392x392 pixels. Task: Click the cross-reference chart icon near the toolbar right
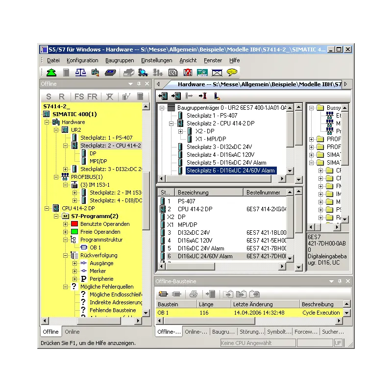tap(187, 73)
